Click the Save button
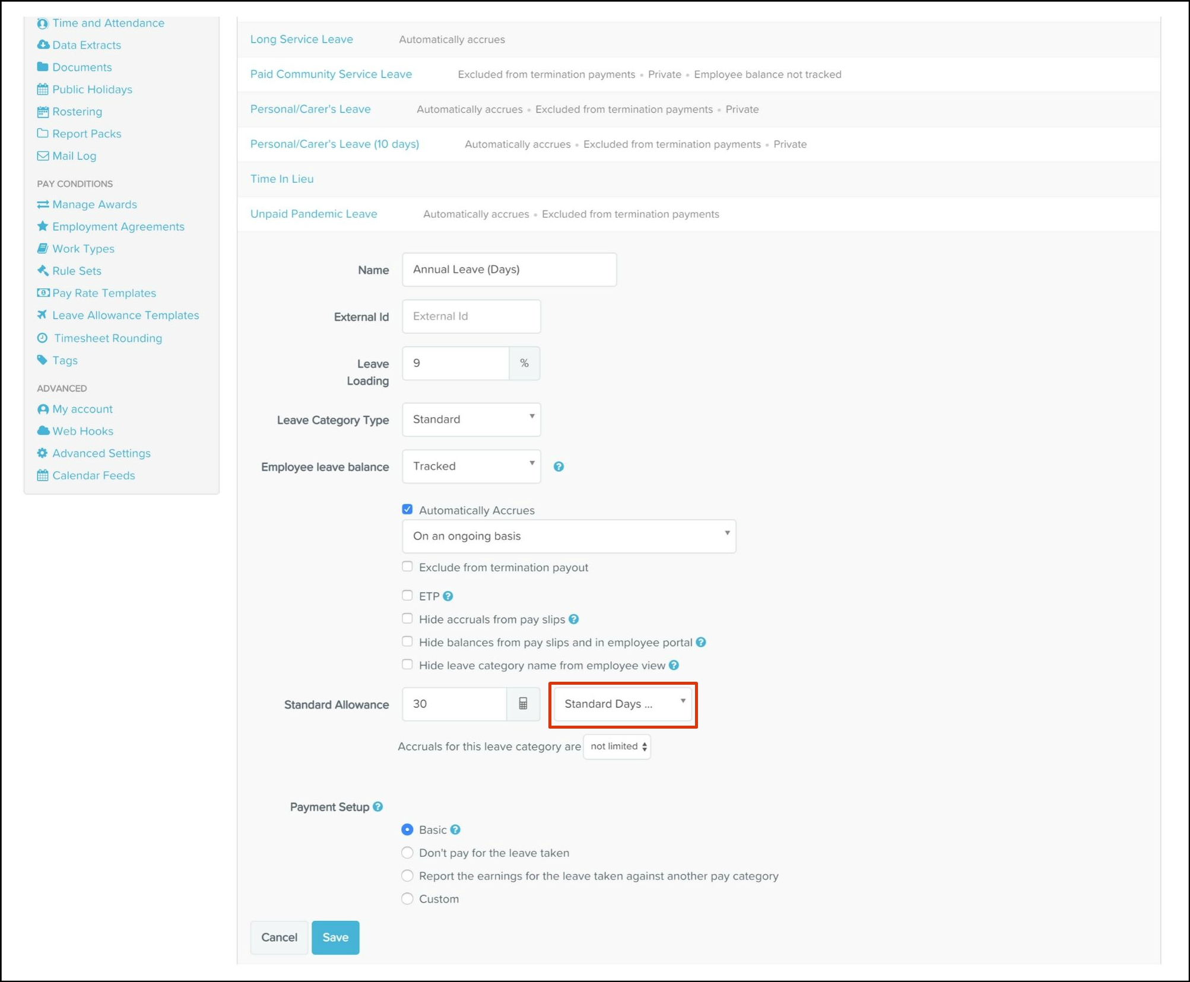Image resolution: width=1190 pixels, height=982 pixels. pyautogui.click(x=335, y=937)
